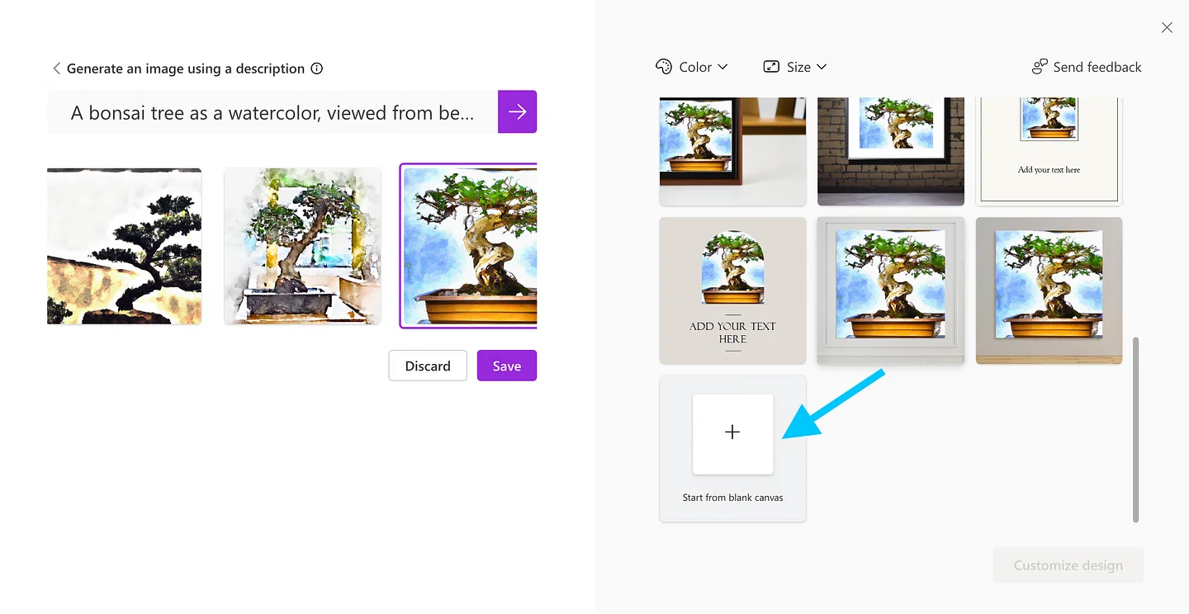Select the gray-pot bonsai watercolor image
1189x614 pixels.
tap(302, 246)
